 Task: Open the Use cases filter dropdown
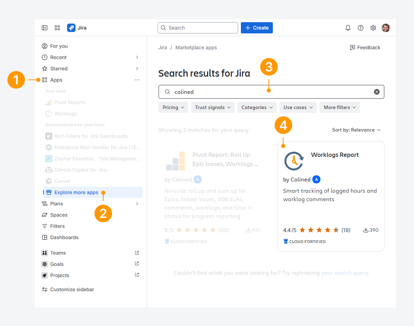point(298,107)
